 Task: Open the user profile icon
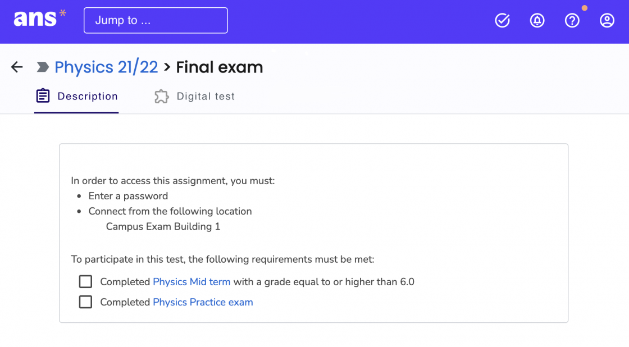607,20
